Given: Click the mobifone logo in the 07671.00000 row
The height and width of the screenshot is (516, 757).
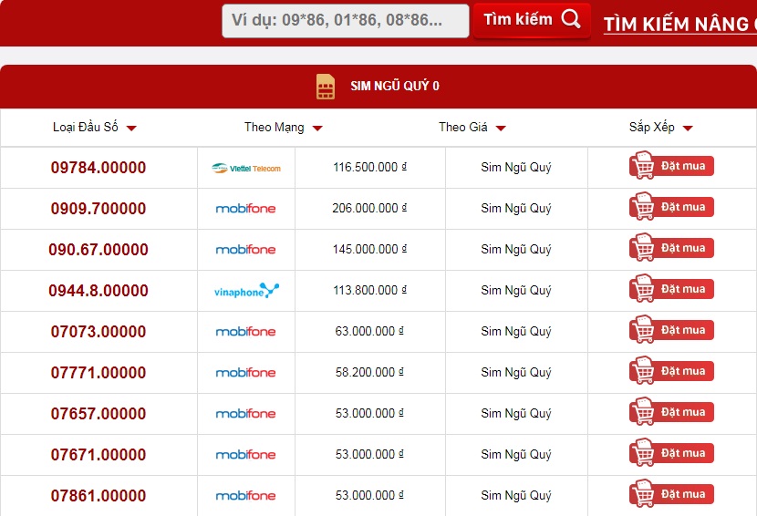Looking at the screenshot, I should (x=245, y=455).
